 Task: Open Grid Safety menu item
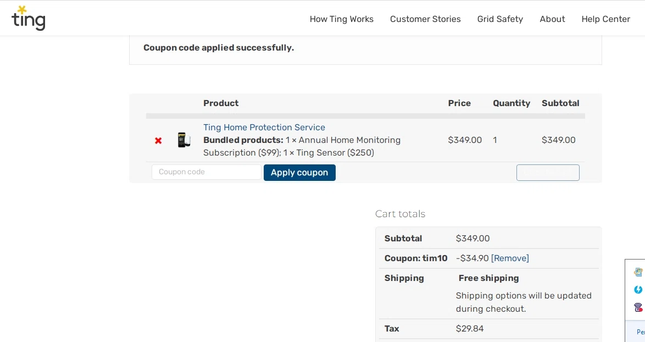pos(500,19)
